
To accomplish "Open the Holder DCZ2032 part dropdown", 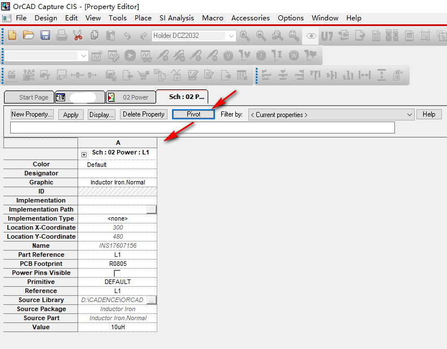I will point(231,36).
